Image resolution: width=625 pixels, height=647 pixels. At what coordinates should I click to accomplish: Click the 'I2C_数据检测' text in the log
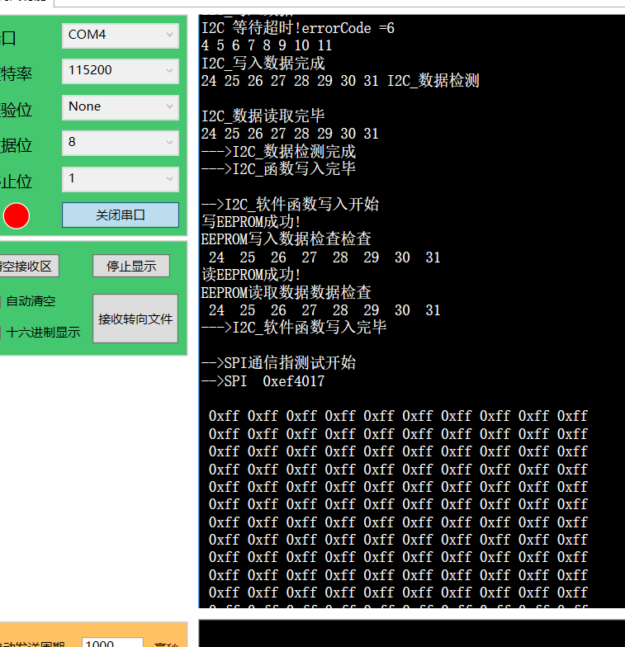[x=433, y=81]
